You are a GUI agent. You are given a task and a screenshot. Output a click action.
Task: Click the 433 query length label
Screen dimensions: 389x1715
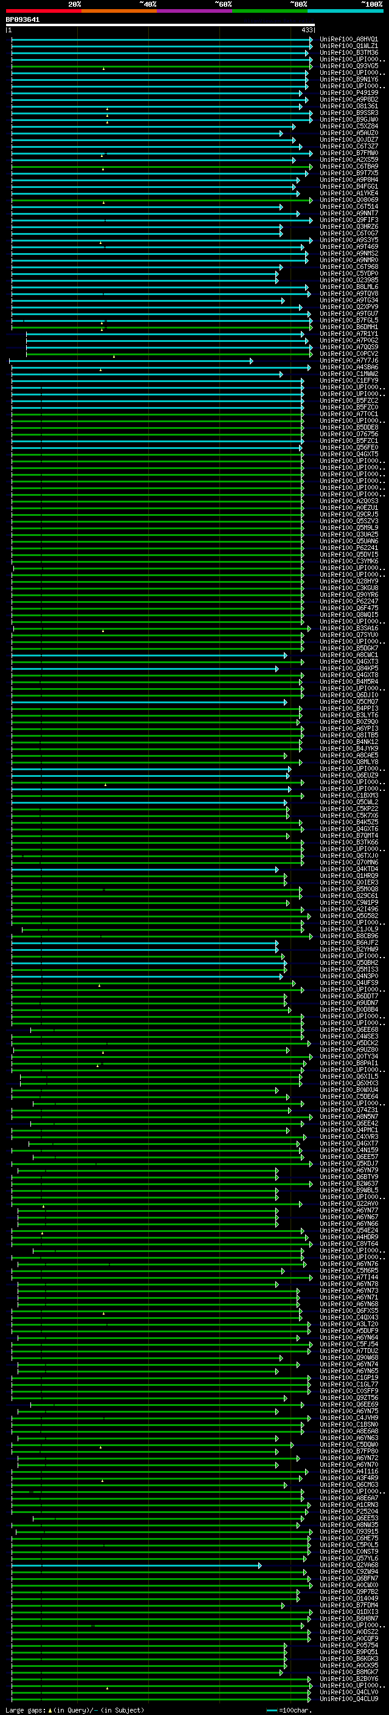point(306,30)
